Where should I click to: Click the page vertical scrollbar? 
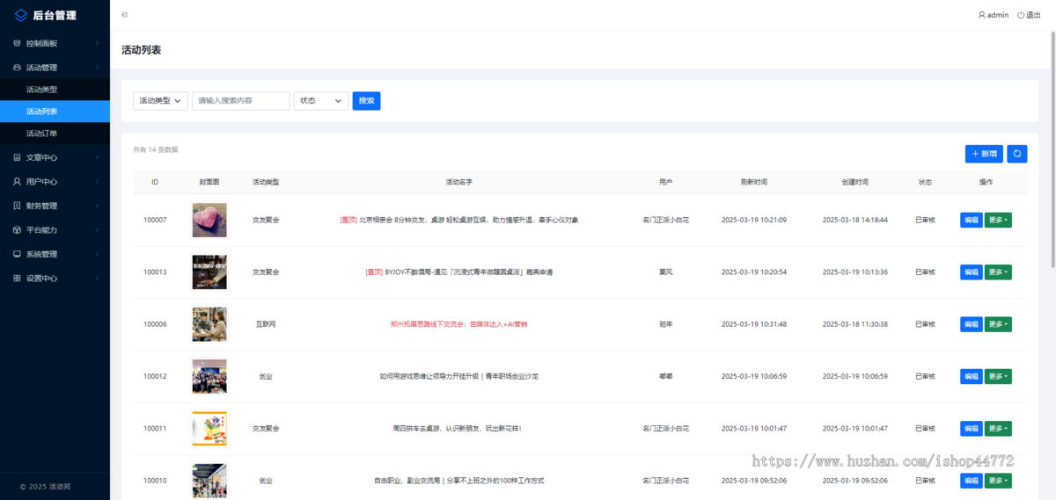click(x=1052, y=149)
